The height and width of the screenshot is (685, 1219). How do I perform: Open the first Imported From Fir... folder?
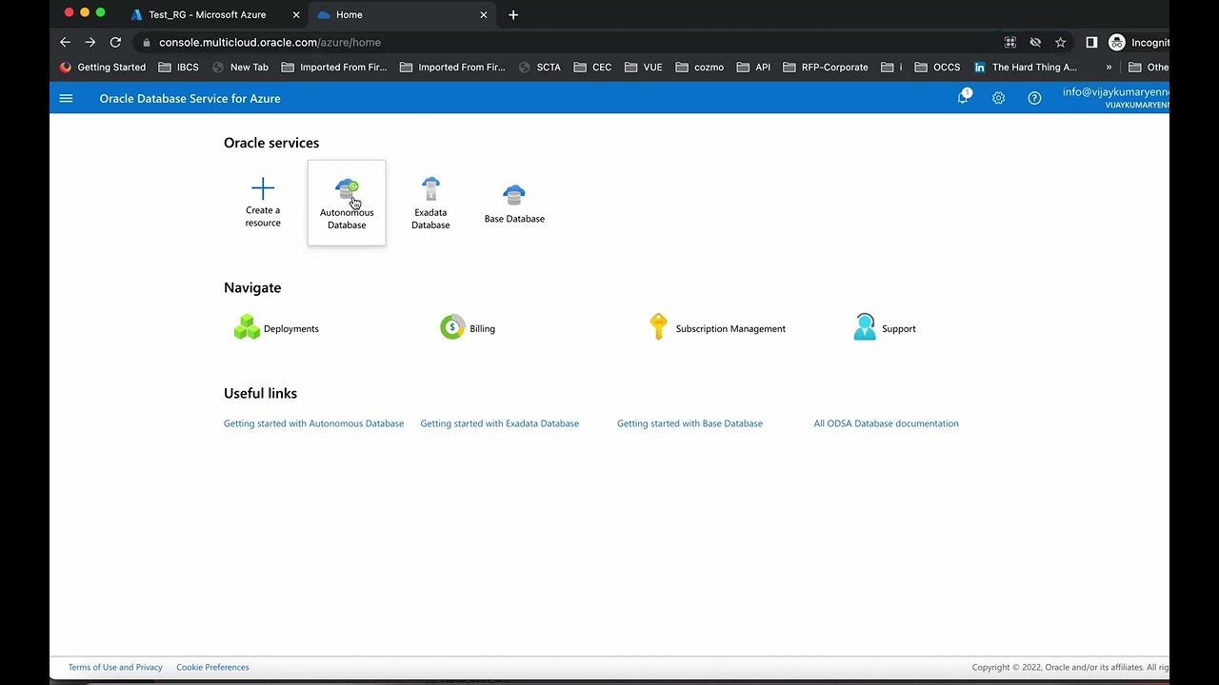tap(334, 67)
